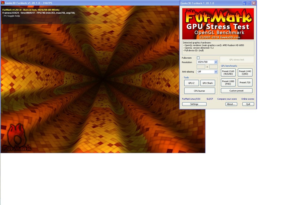Image resolution: width=289 pixels, height=205 pixels.
Task: Run the Preset:1080 (FHD) benchmark
Action: point(228,83)
